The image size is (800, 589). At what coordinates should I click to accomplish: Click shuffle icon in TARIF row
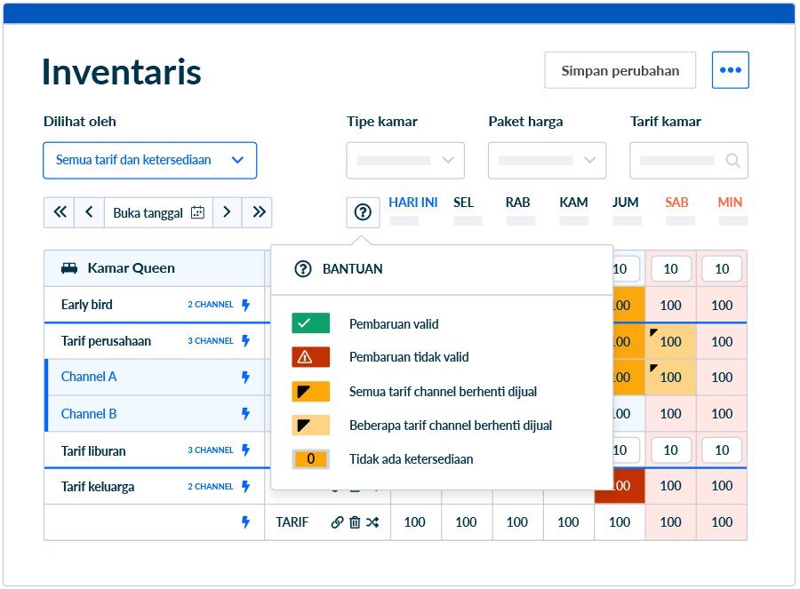pyautogui.click(x=372, y=522)
